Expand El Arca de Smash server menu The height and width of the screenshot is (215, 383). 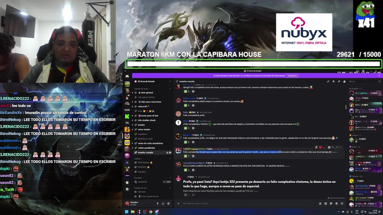(x=170, y=81)
